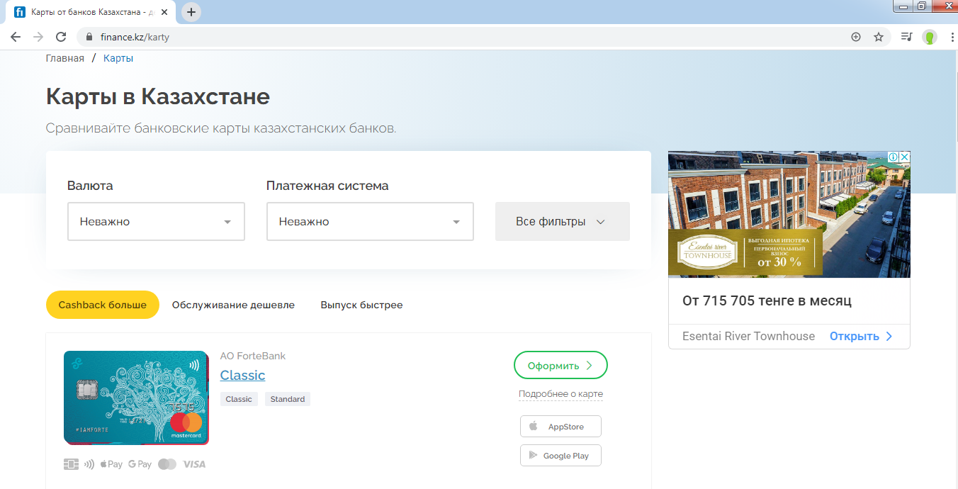Click the chip icon under the card
The height and width of the screenshot is (489, 958).
click(x=71, y=464)
